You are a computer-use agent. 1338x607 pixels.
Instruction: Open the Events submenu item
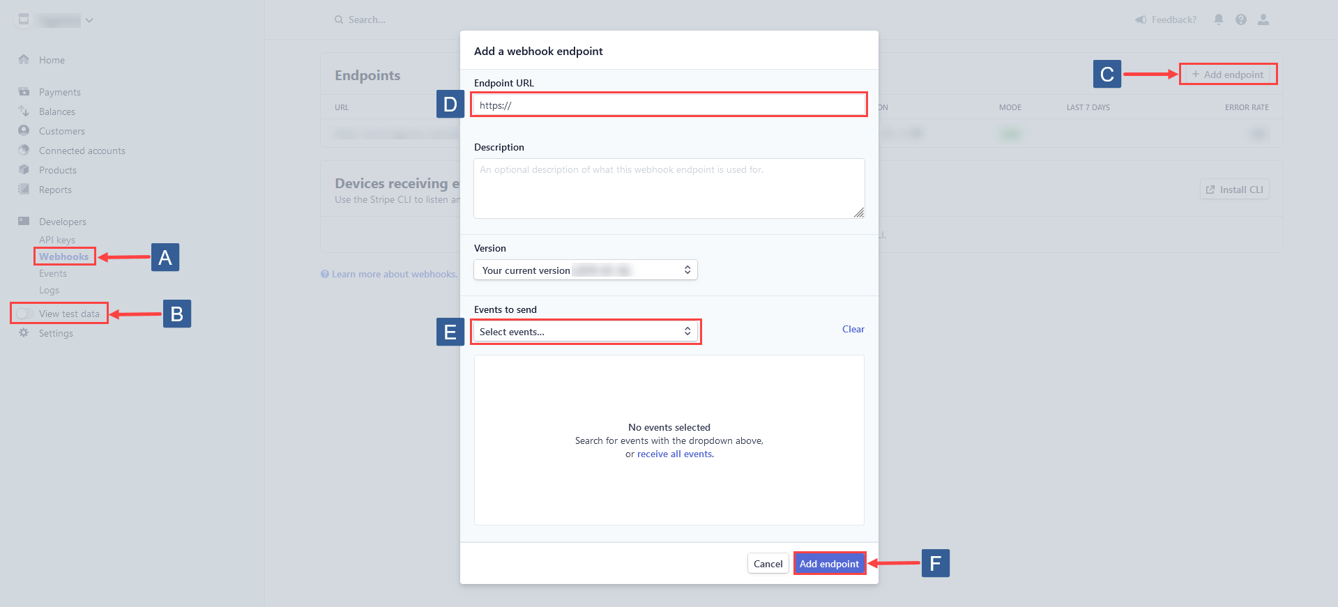[53, 273]
